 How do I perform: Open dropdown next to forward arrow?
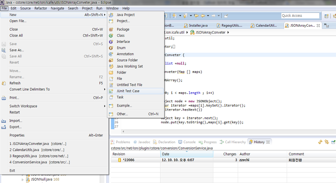(x=218, y=16)
